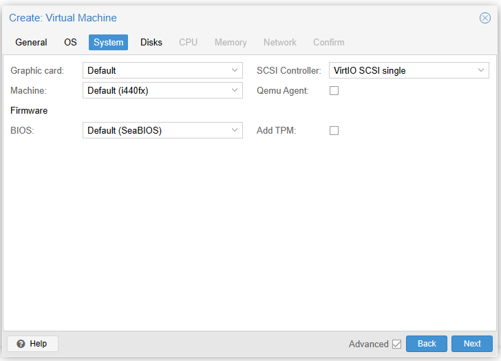Click the Back button
This screenshot has width=501, height=361.
coord(427,344)
